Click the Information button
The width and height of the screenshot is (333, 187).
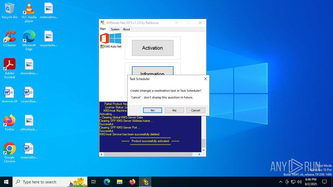152,71
